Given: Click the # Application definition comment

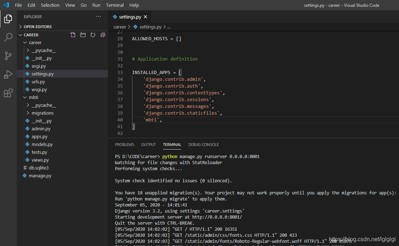Looking at the screenshot, I should [x=165, y=59].
